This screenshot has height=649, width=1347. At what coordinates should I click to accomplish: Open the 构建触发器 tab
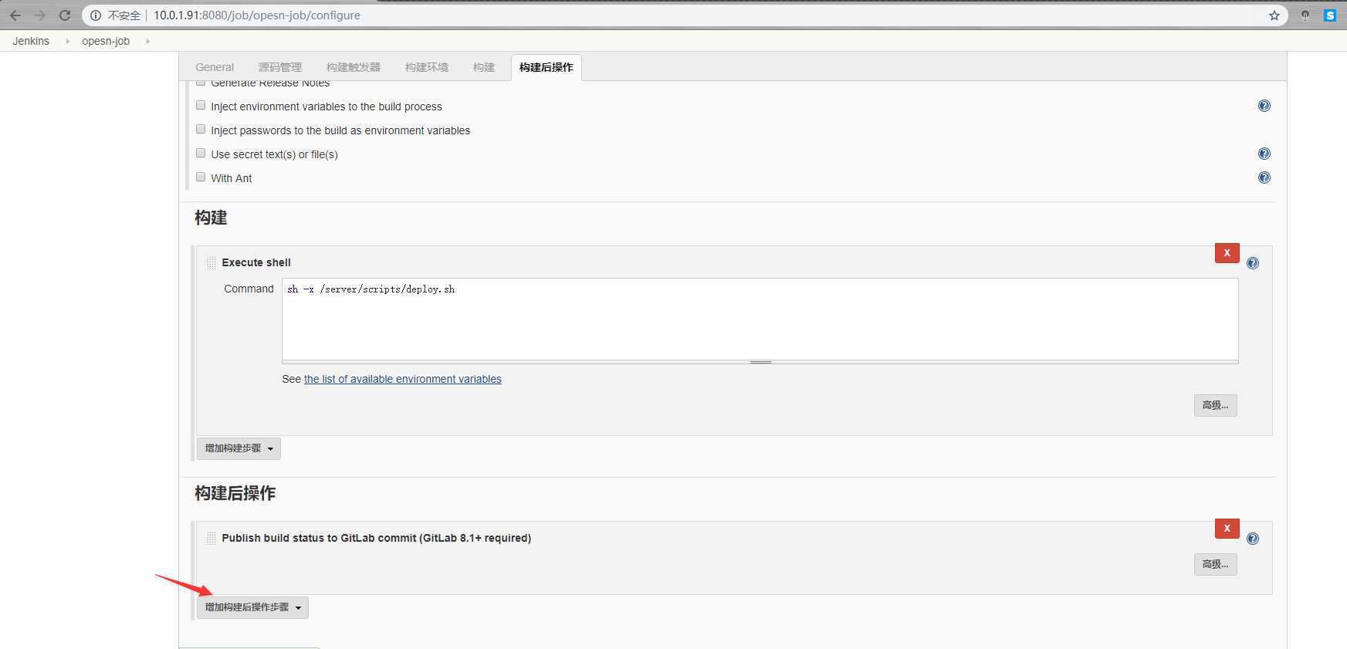(x=354, y=67)
